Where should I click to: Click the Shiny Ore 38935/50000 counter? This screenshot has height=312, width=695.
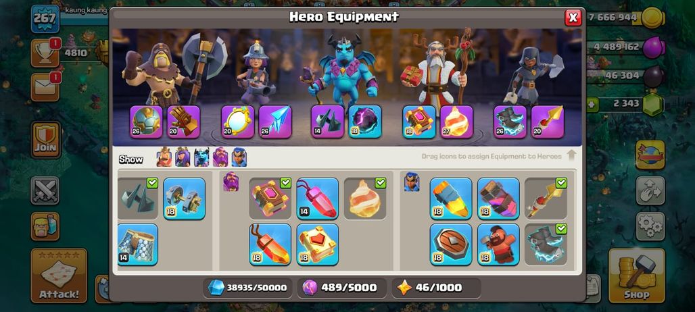coord(247,288)
